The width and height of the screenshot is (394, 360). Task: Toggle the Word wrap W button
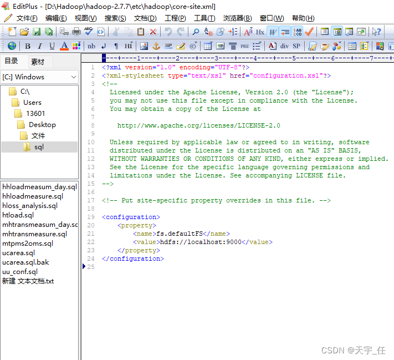click(273, 32)
